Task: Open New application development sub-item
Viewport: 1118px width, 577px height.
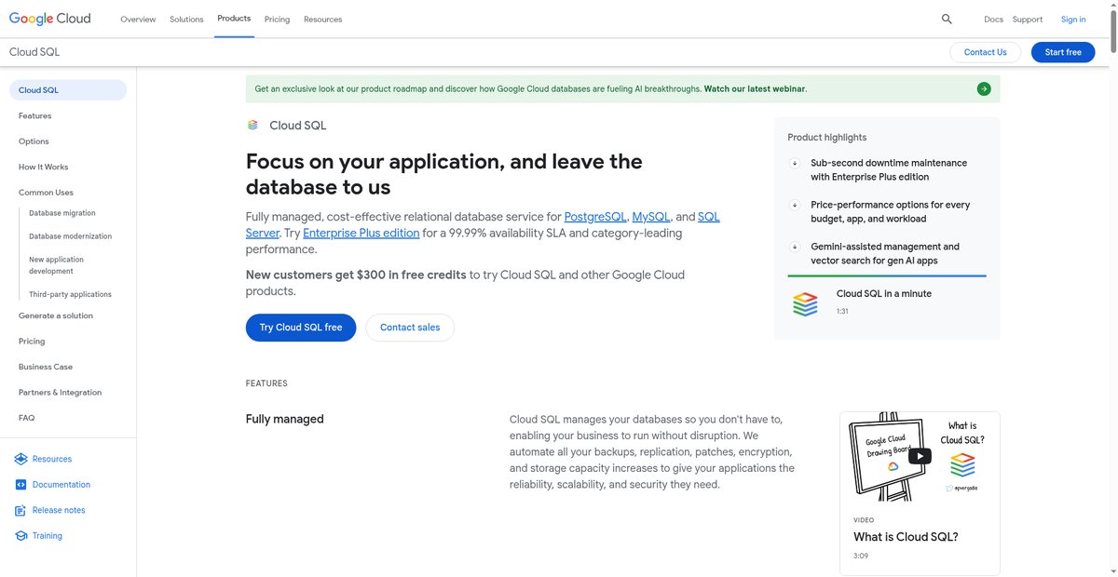Action: (x=56, y=265)
